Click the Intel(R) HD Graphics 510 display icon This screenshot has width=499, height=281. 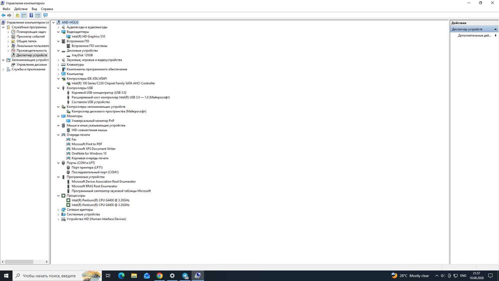coord(68,36)
